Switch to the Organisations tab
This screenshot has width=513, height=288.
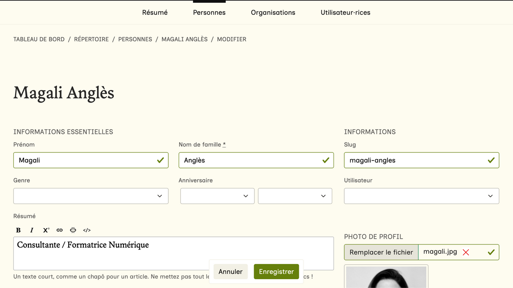273,12
